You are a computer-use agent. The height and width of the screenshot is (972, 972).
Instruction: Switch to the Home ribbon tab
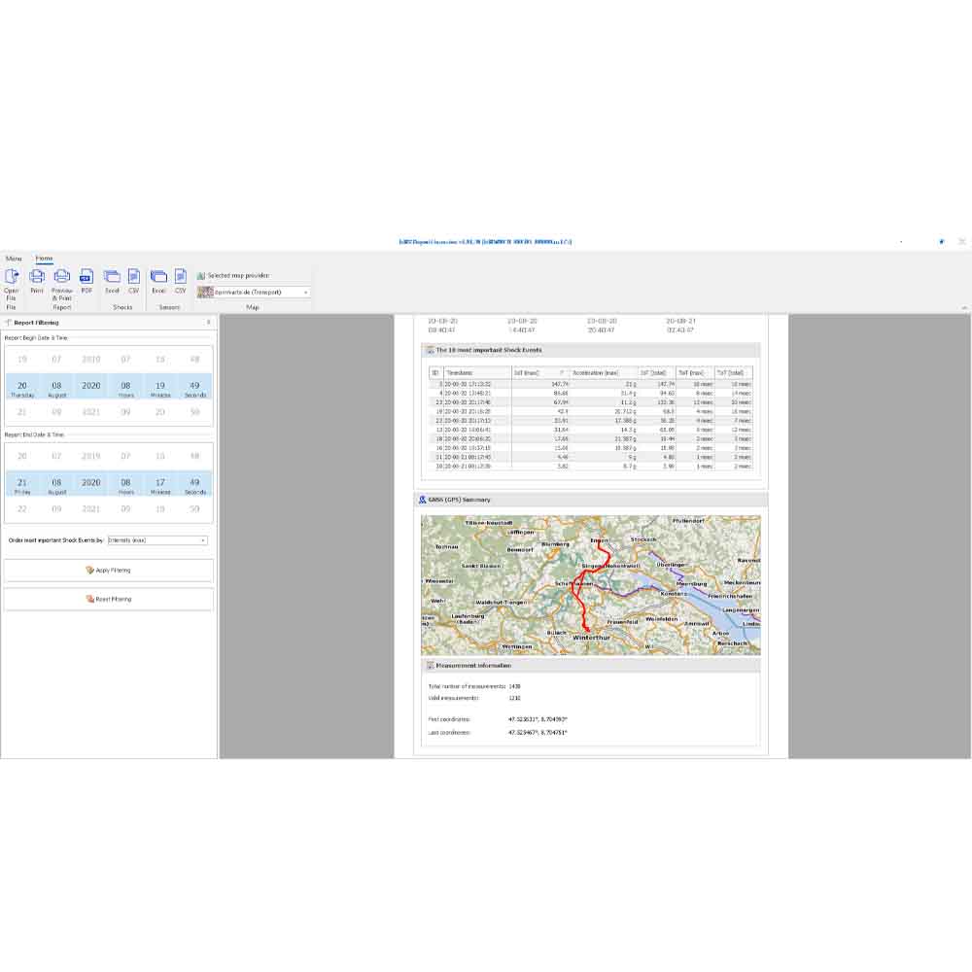click(x=45, y=259)
